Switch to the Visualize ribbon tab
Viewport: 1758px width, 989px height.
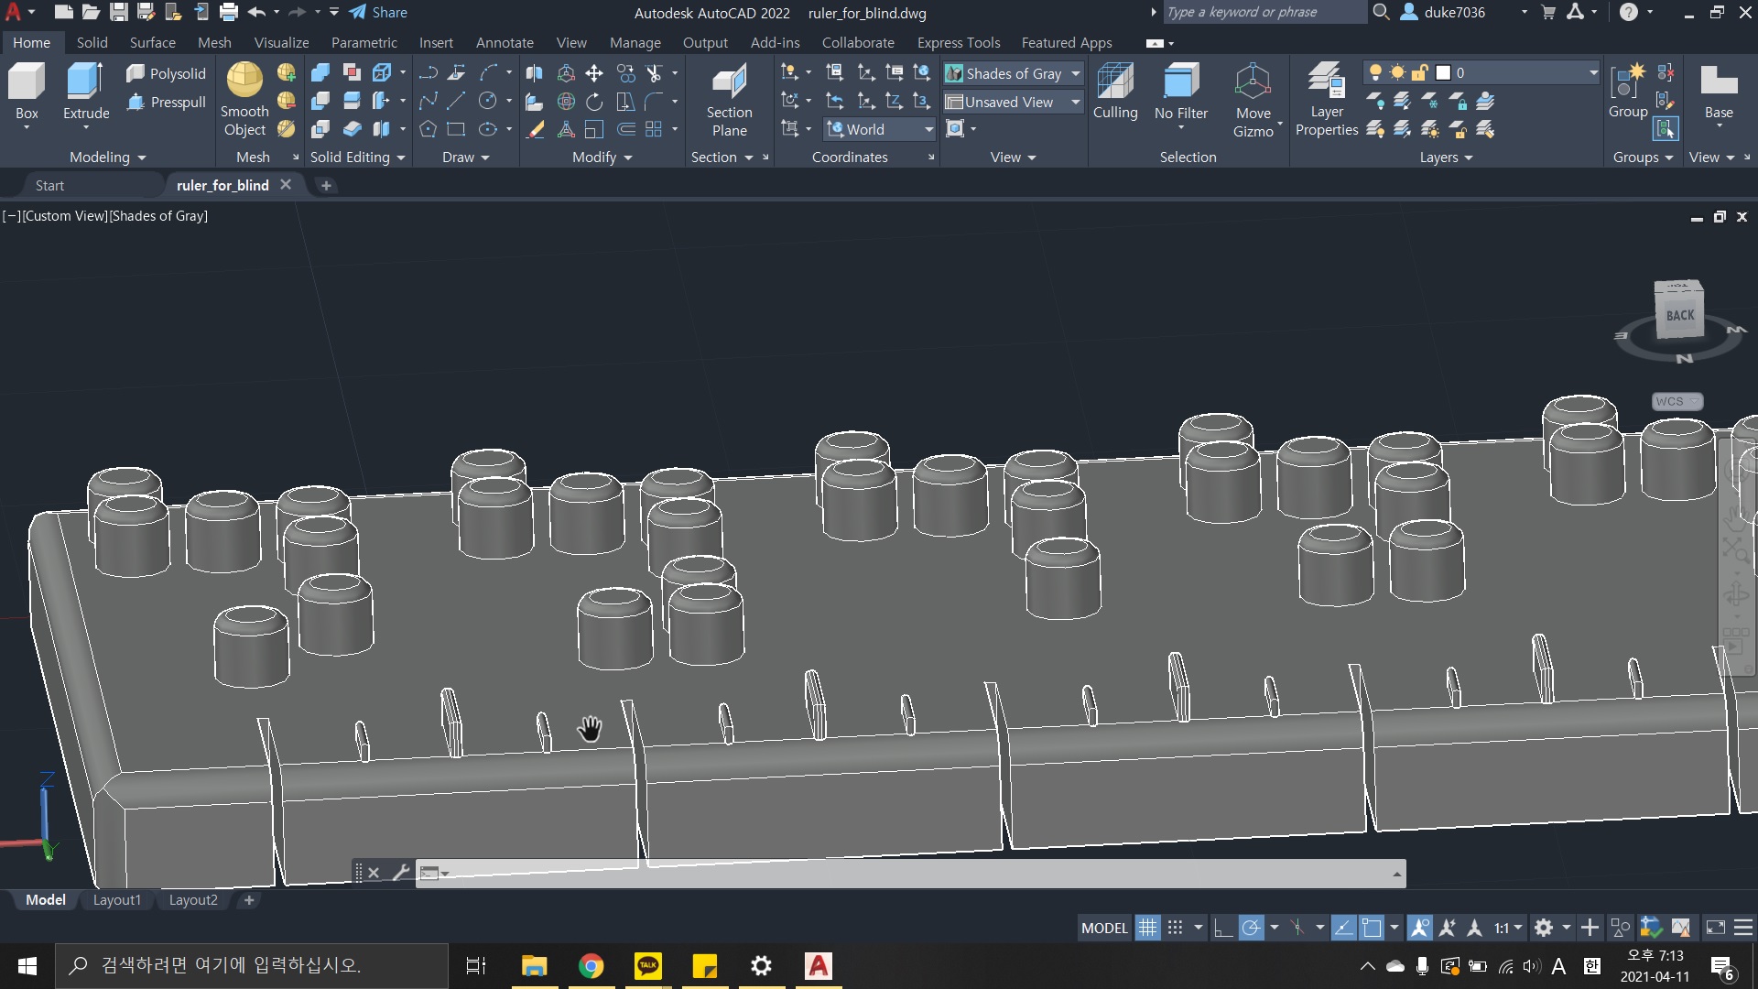[281, 42]
